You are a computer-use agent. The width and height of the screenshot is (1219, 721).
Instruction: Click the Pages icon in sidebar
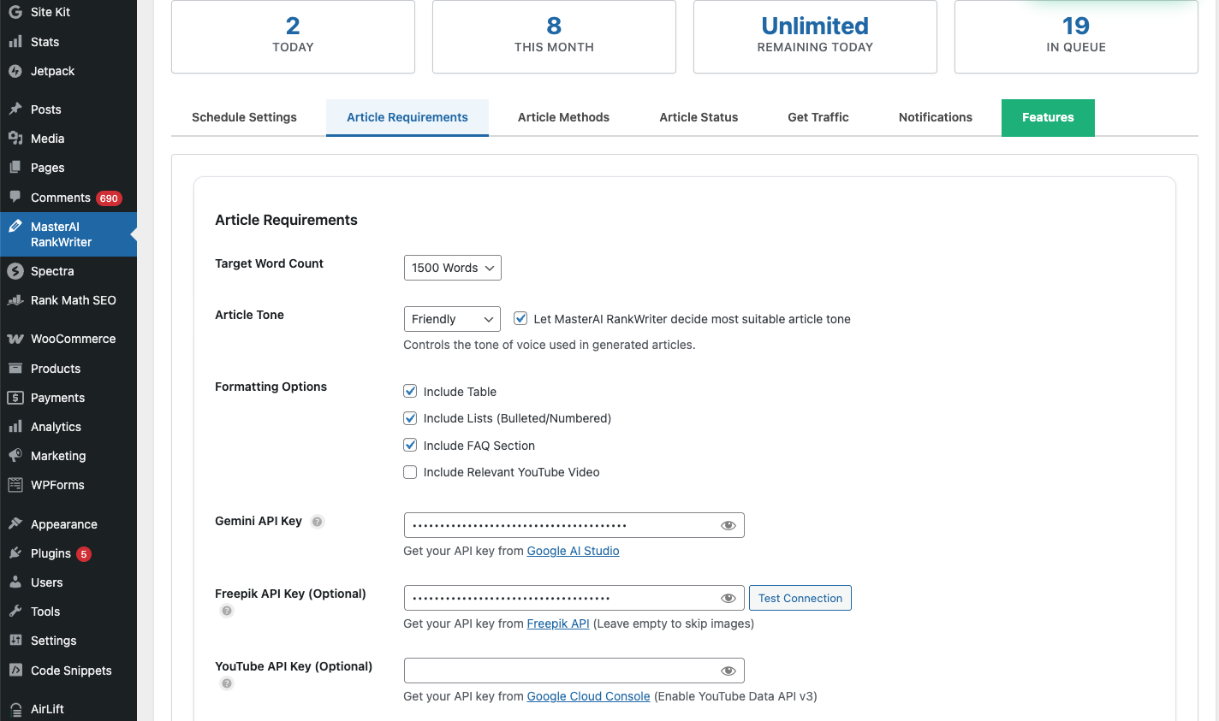tap(15, 168)
